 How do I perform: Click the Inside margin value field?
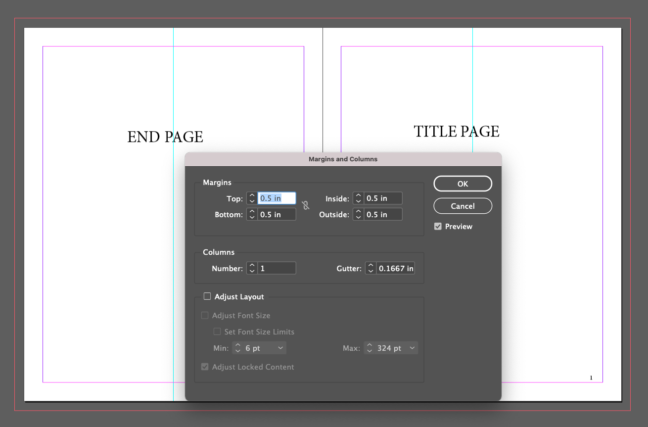tap(383, 198)
